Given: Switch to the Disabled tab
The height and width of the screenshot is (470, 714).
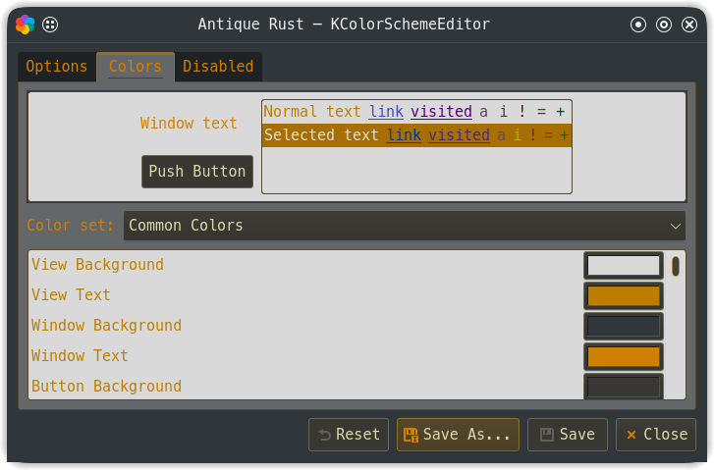Looking at the screenshot, I should (x=218, y=67).
